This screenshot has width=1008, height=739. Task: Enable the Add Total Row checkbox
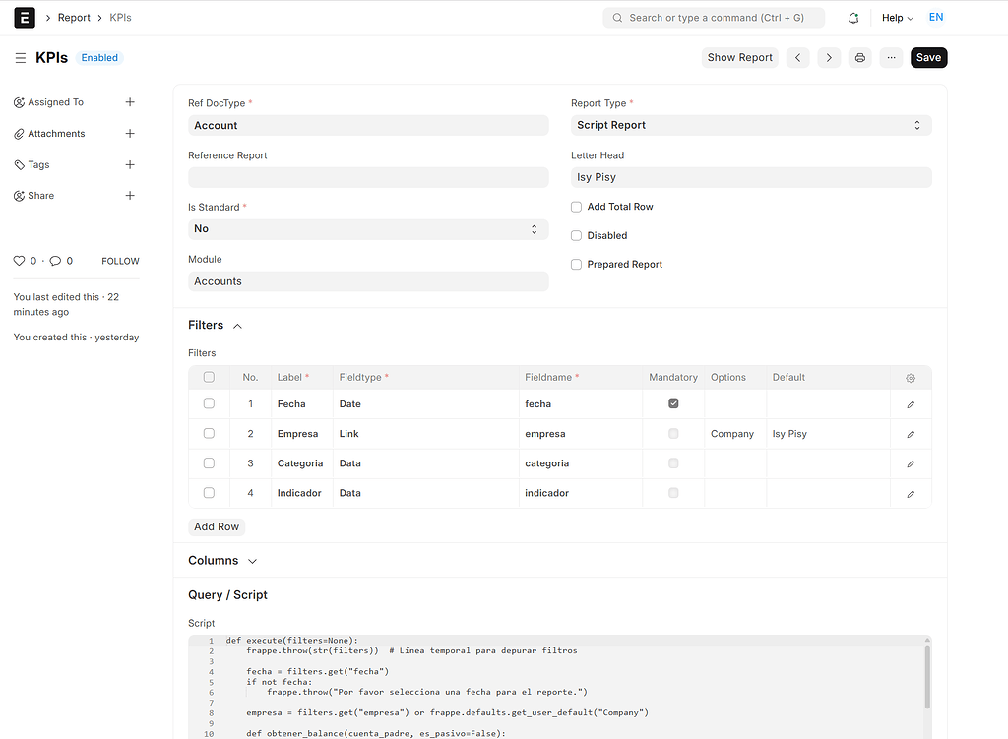(576, 207)
